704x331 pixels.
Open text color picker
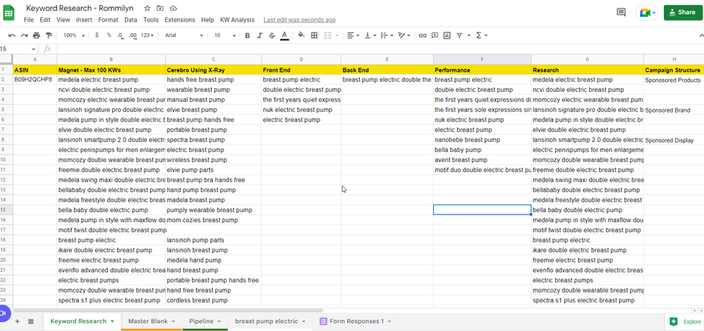[x=284, y=35]
